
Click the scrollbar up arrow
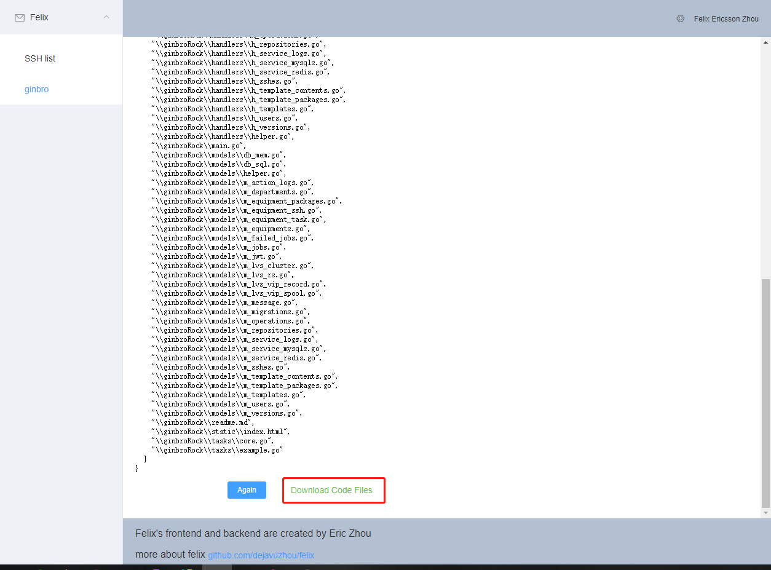(x=765, y=41)
